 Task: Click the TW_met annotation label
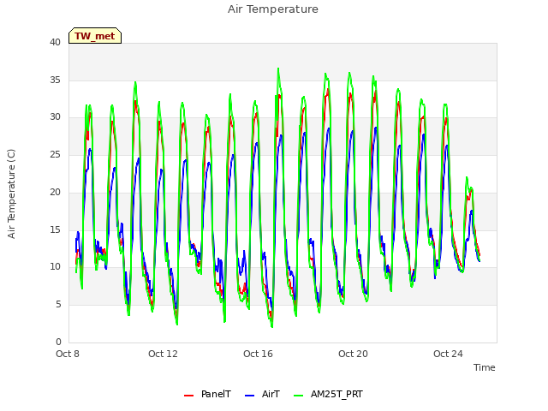[95, 36]
